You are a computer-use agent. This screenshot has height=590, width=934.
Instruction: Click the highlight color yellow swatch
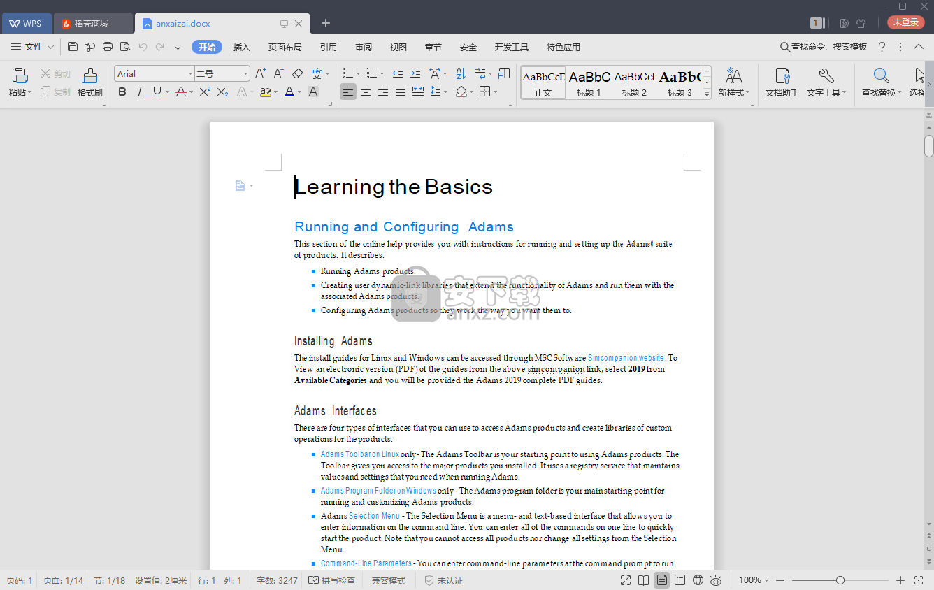[x=265, y=92]
